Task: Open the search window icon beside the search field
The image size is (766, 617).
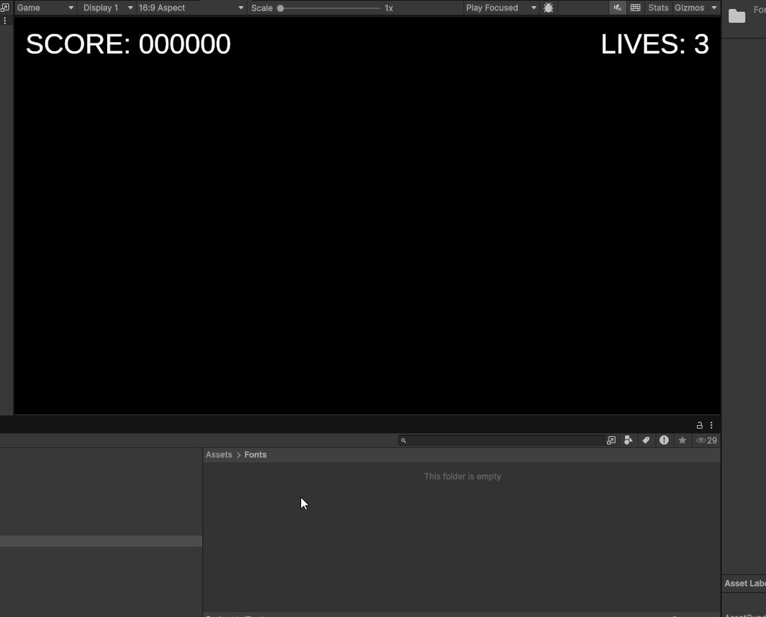Action: click(611, 440)
